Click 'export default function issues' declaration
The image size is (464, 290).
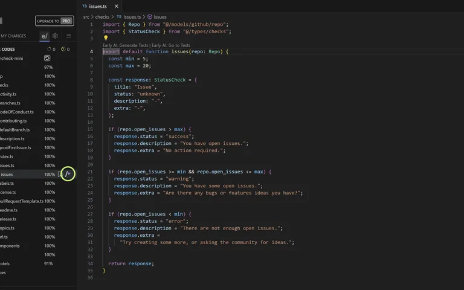pos(166,51)
